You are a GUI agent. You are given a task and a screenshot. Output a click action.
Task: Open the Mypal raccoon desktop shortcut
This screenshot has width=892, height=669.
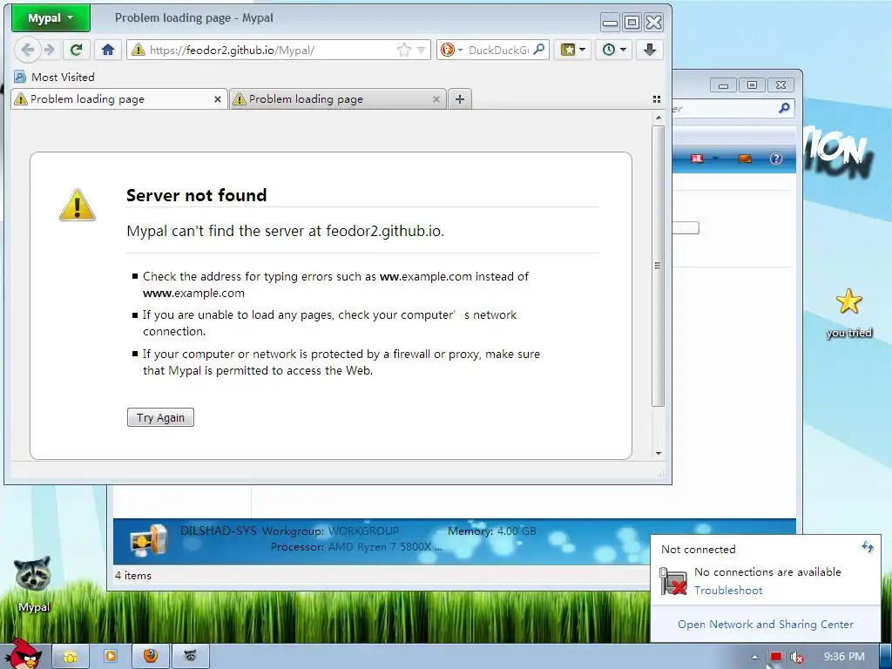coord(34,584)
